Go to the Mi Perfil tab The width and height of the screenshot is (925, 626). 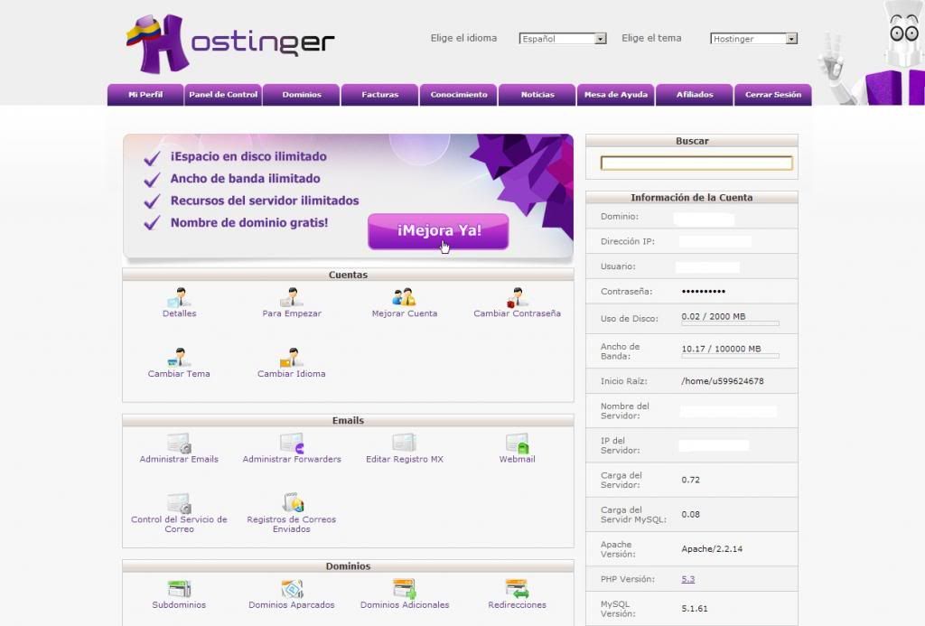(145, 95)
